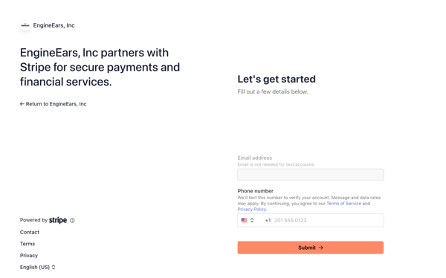Screen dimensions: 446x278
Task: Select the US flag country icon
Action: 244,220
